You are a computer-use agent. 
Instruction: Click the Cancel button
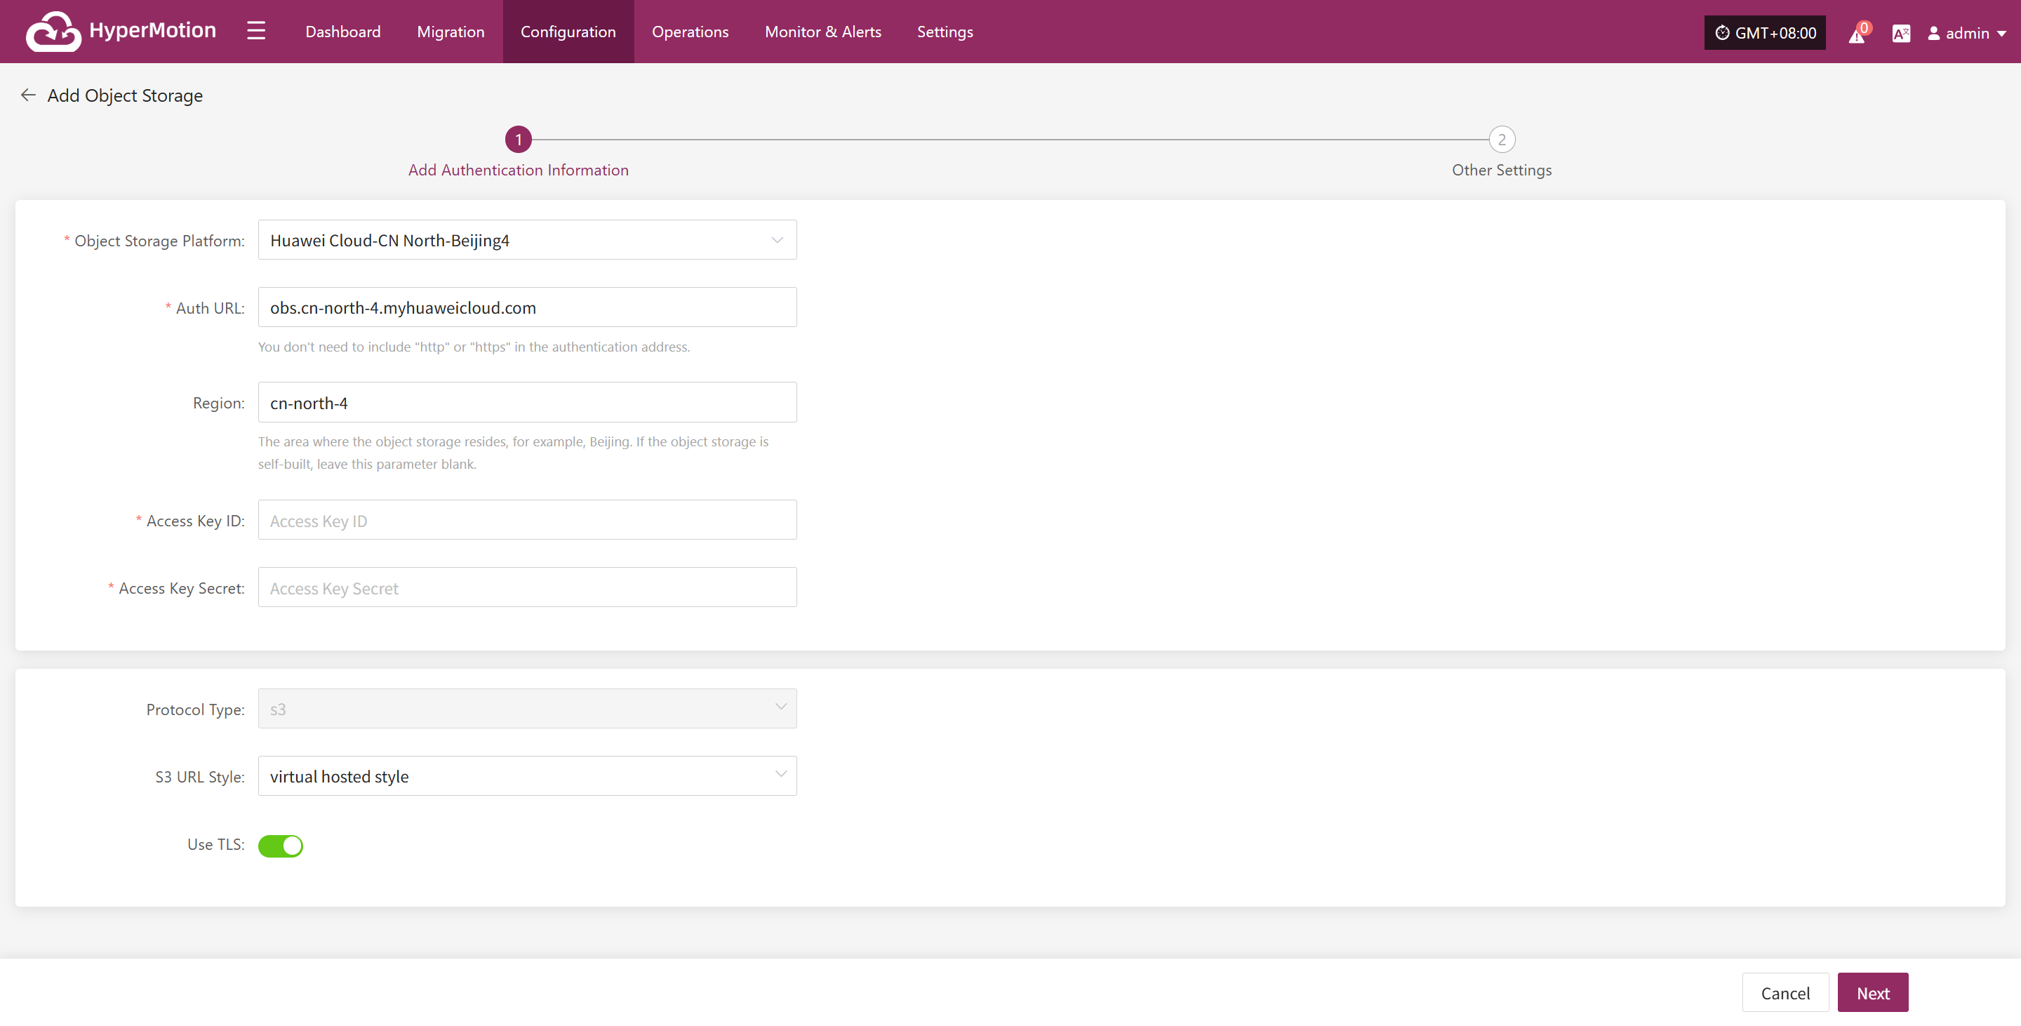click(1785, 992)
